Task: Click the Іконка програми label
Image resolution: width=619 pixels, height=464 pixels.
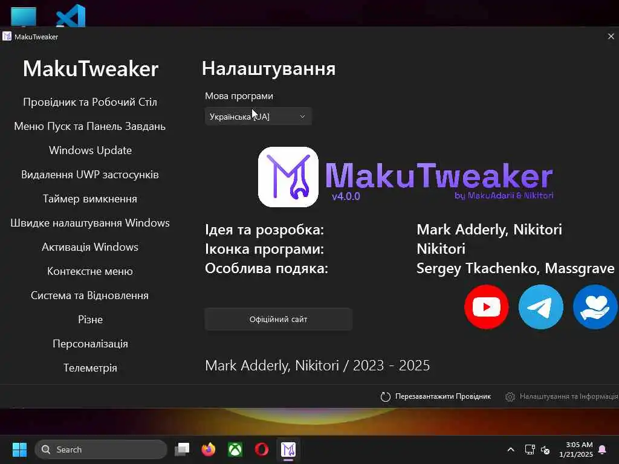Action: coord(265,249)
